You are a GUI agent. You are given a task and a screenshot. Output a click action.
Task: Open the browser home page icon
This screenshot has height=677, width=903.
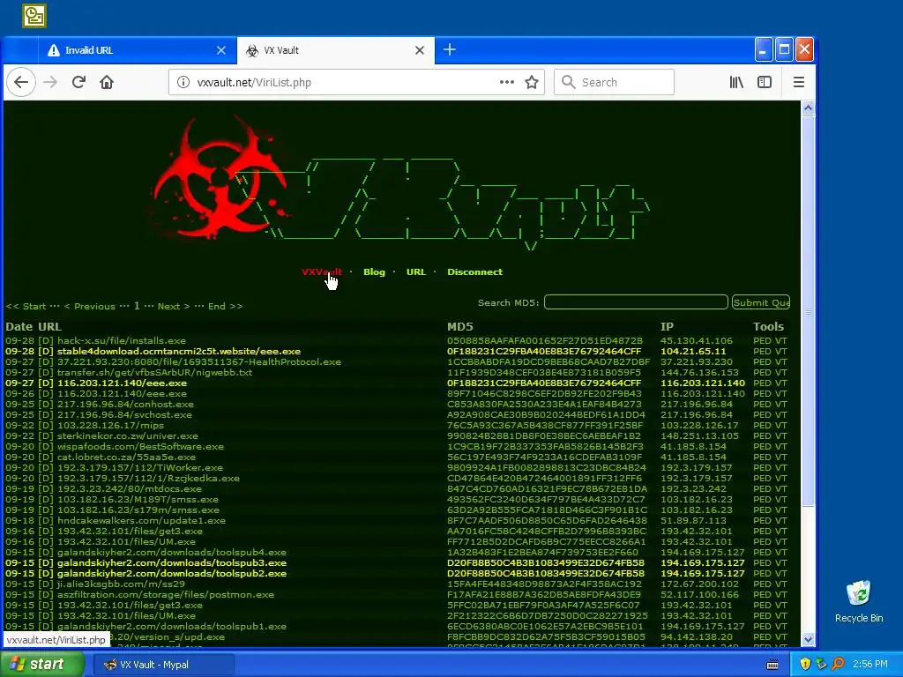(x=107, y=82)
